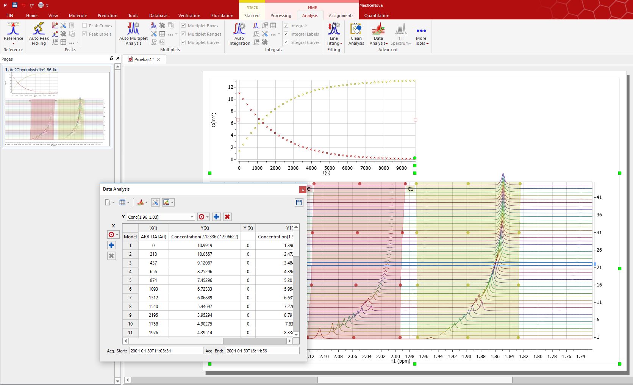
Task: Click the peaks table icon in Peaks group
Action: click(63, 42)
